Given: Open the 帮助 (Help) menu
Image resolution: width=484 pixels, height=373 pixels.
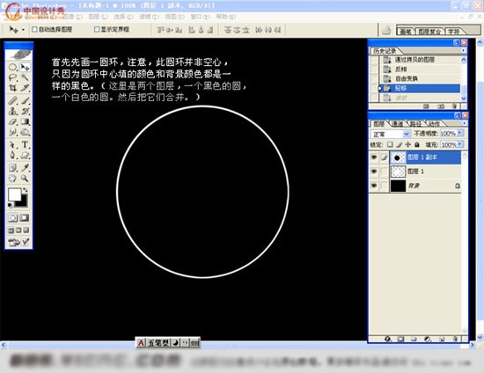Looking at the screenshot, I should coord(225,17).
